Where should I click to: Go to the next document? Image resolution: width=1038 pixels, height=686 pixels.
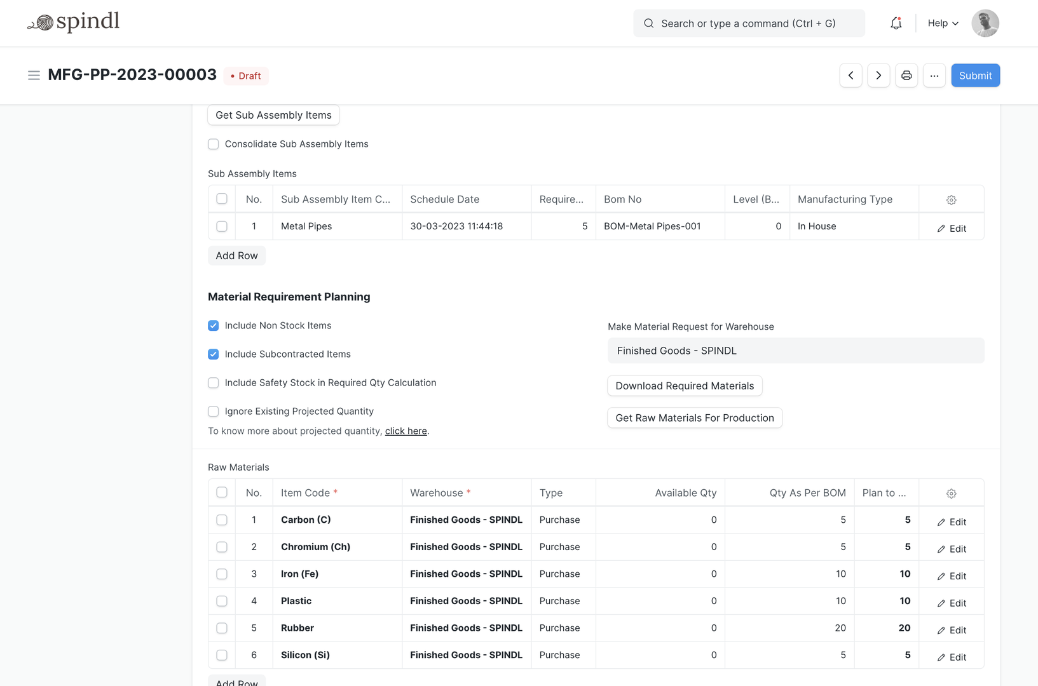coord(878,76)
